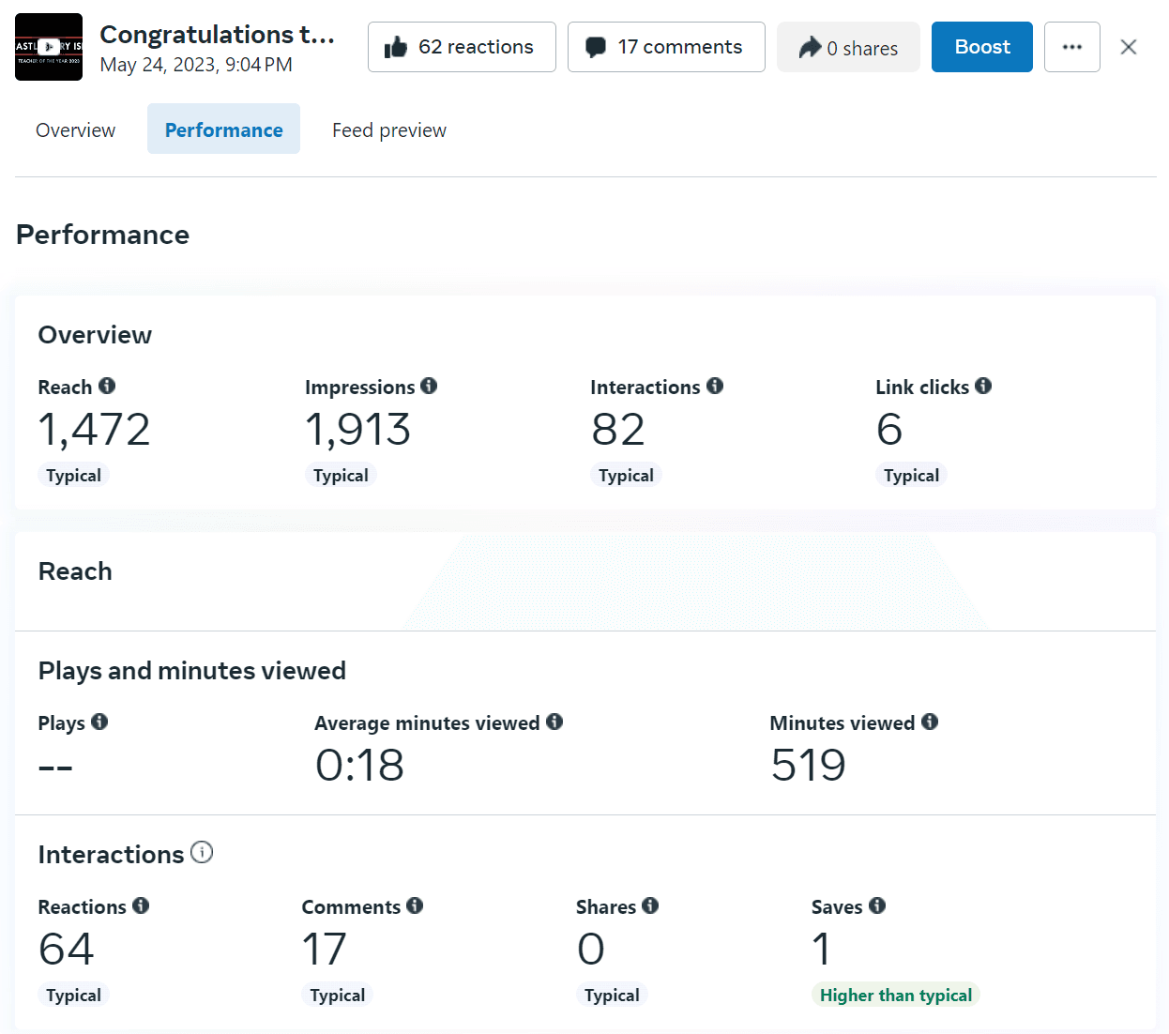
Task: Click the info icon next to Reactions
Action: point(141,905)
